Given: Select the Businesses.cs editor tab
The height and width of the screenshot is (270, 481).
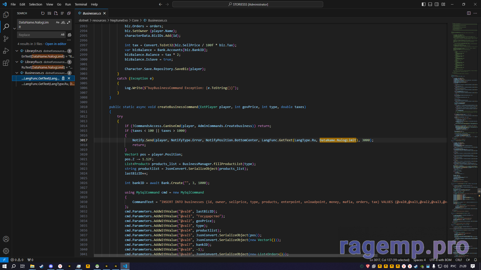Looking at the screenshot, I should (92, 13).
